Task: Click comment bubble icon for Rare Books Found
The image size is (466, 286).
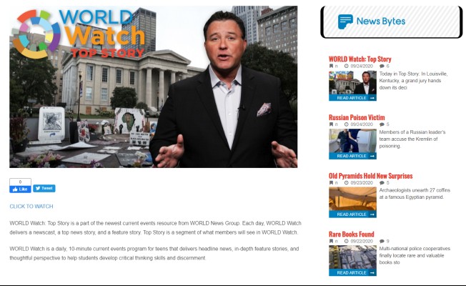Action: (x=382, y=241)
